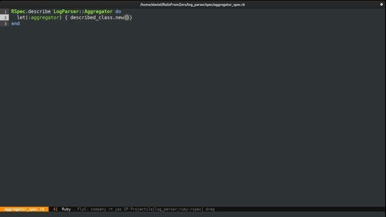Click the close icon in the title bar
The width and height of the screenshot is (386, 217).
coord(381,4)
